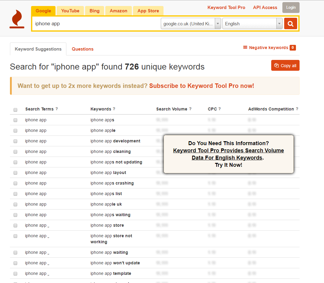Open the google.co.uk country domain dropdown
This screenshot has height=283, width=324.
(191, 23)
